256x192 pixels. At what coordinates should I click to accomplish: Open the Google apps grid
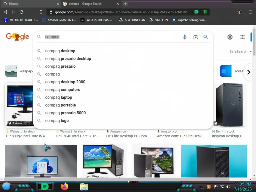242,37
